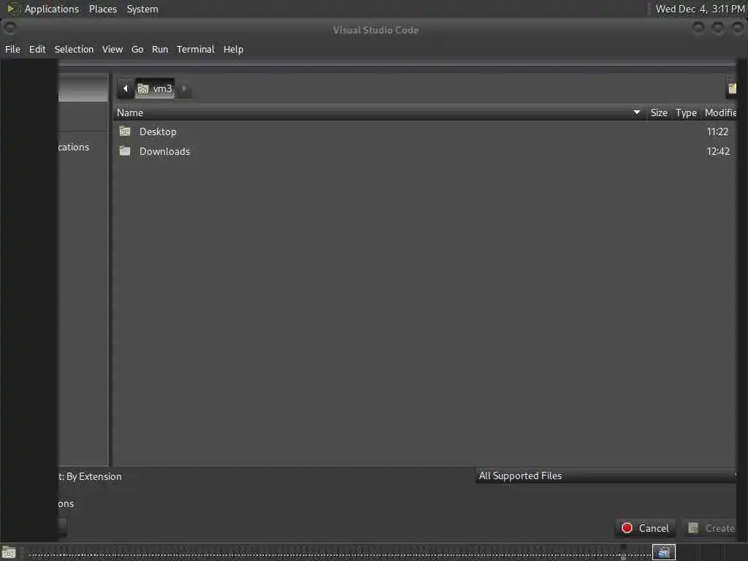Click the window icon in bottom panel
The image size is (748, 561).
(663, 552)
